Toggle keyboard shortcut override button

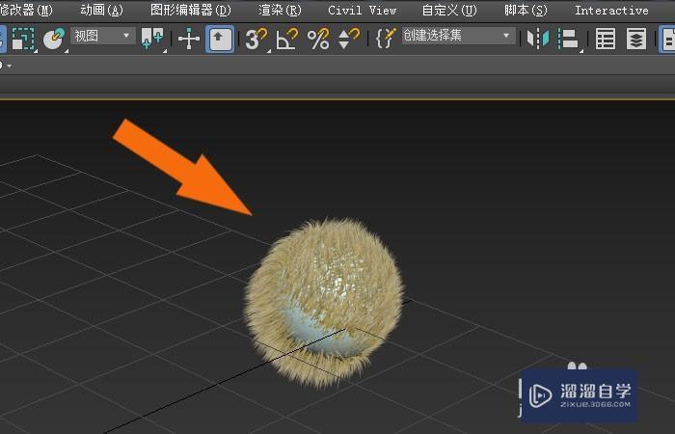click(220, 39)
